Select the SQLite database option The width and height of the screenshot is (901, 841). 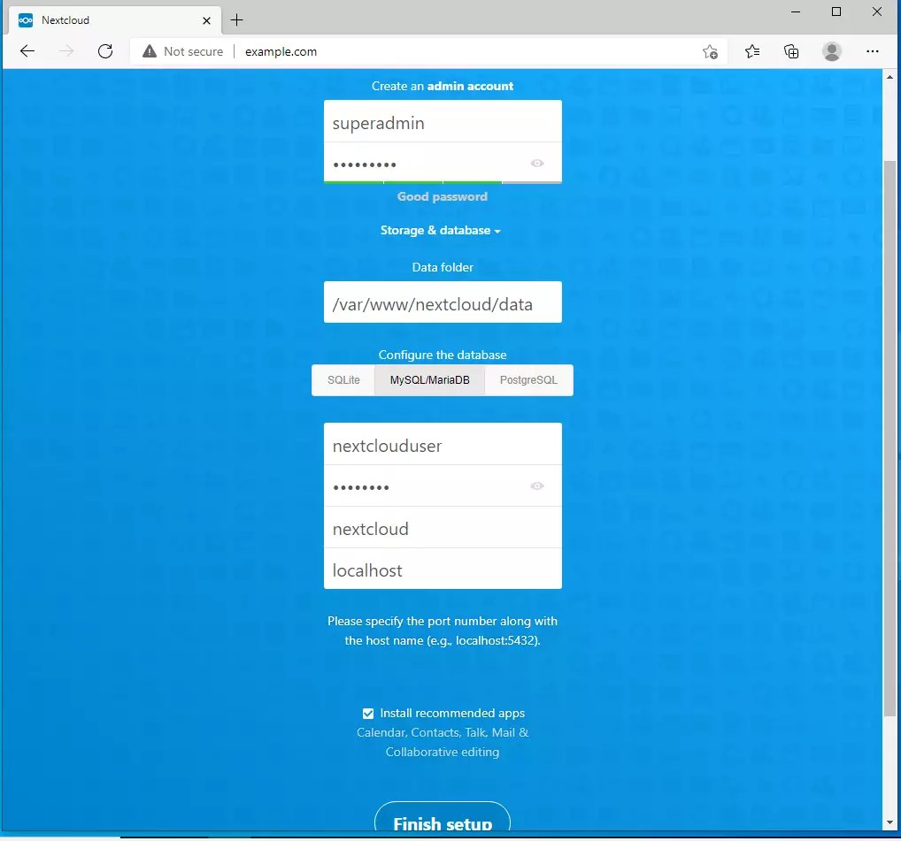pos(343,380)
